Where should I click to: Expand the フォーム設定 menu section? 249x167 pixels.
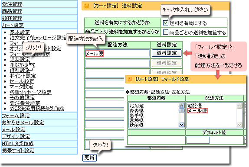click(16, 116)
